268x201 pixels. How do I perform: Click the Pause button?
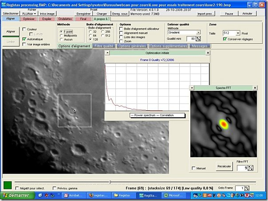(229, 13)
